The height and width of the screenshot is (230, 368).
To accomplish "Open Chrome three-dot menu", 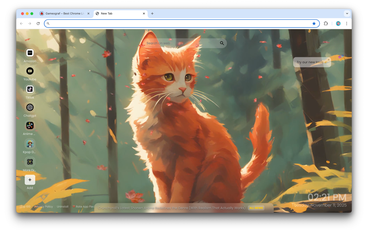I will 346,24.
